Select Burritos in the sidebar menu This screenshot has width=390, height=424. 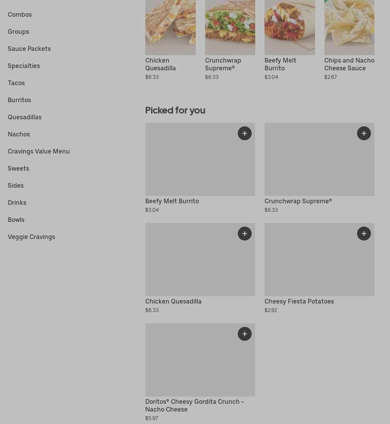tap(19, 100)
